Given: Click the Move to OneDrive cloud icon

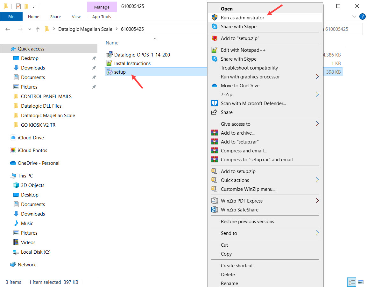Looking at the screenshot, I should pos(215,86).
